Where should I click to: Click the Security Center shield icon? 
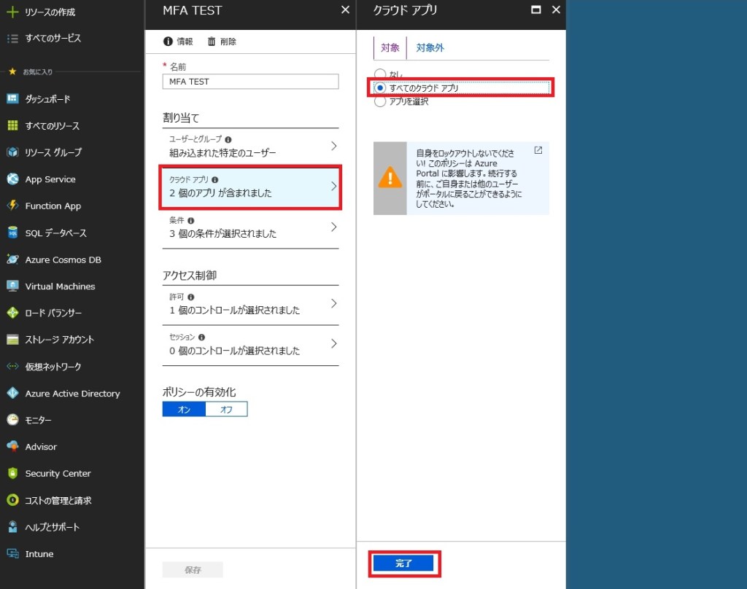click(x=12, y=473)
